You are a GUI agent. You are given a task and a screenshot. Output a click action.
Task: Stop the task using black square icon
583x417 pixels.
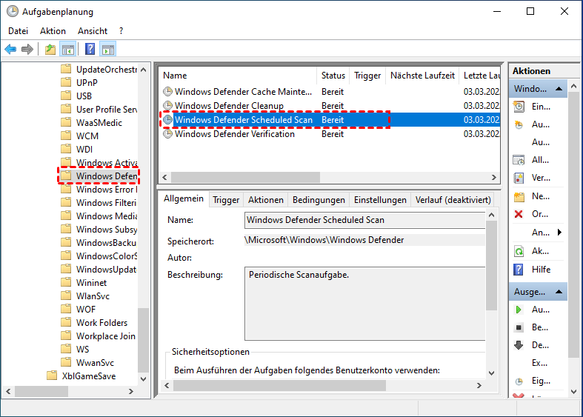pos(519,327)
